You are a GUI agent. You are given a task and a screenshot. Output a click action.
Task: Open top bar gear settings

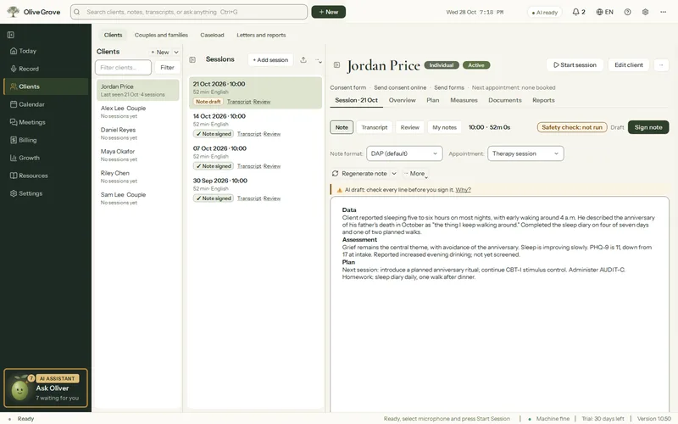(x=645, y=12)
